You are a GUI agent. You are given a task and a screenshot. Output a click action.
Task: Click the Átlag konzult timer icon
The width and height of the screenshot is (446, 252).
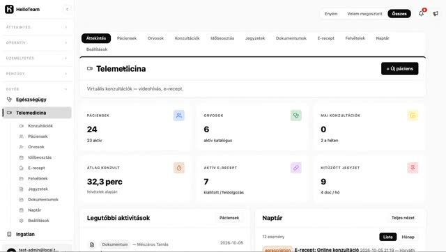(x=179, y=168)
